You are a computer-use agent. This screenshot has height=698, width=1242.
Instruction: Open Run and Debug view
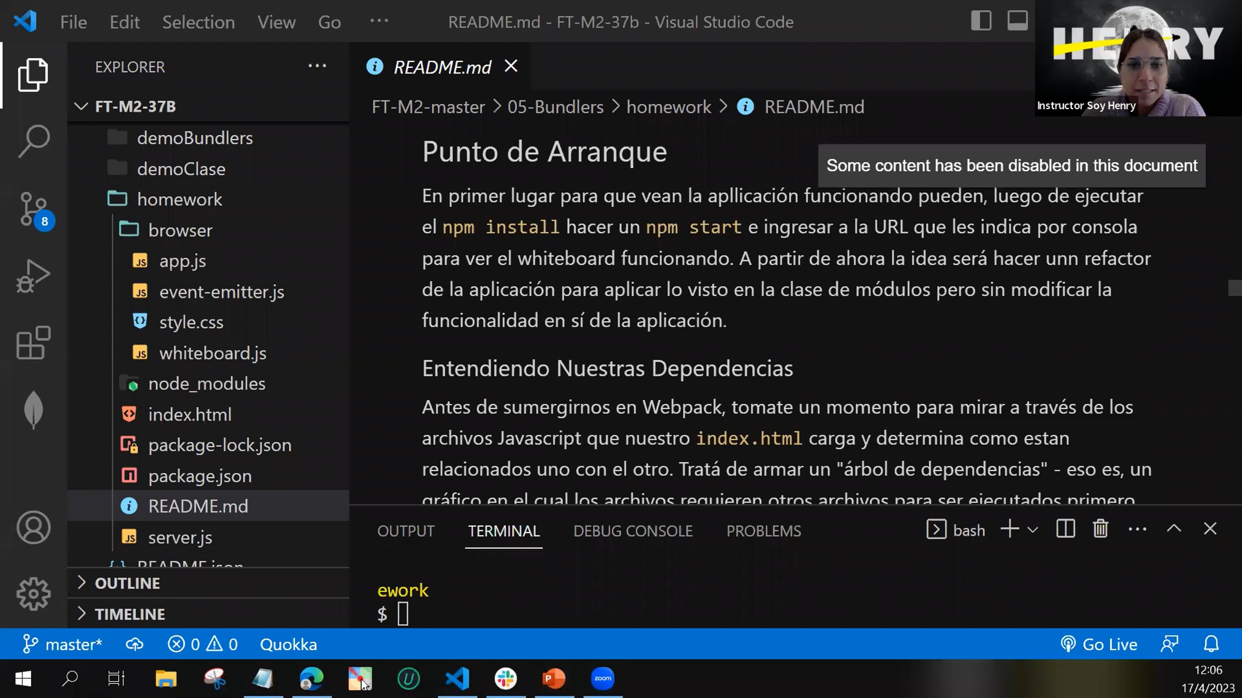[x=34, y=276]
